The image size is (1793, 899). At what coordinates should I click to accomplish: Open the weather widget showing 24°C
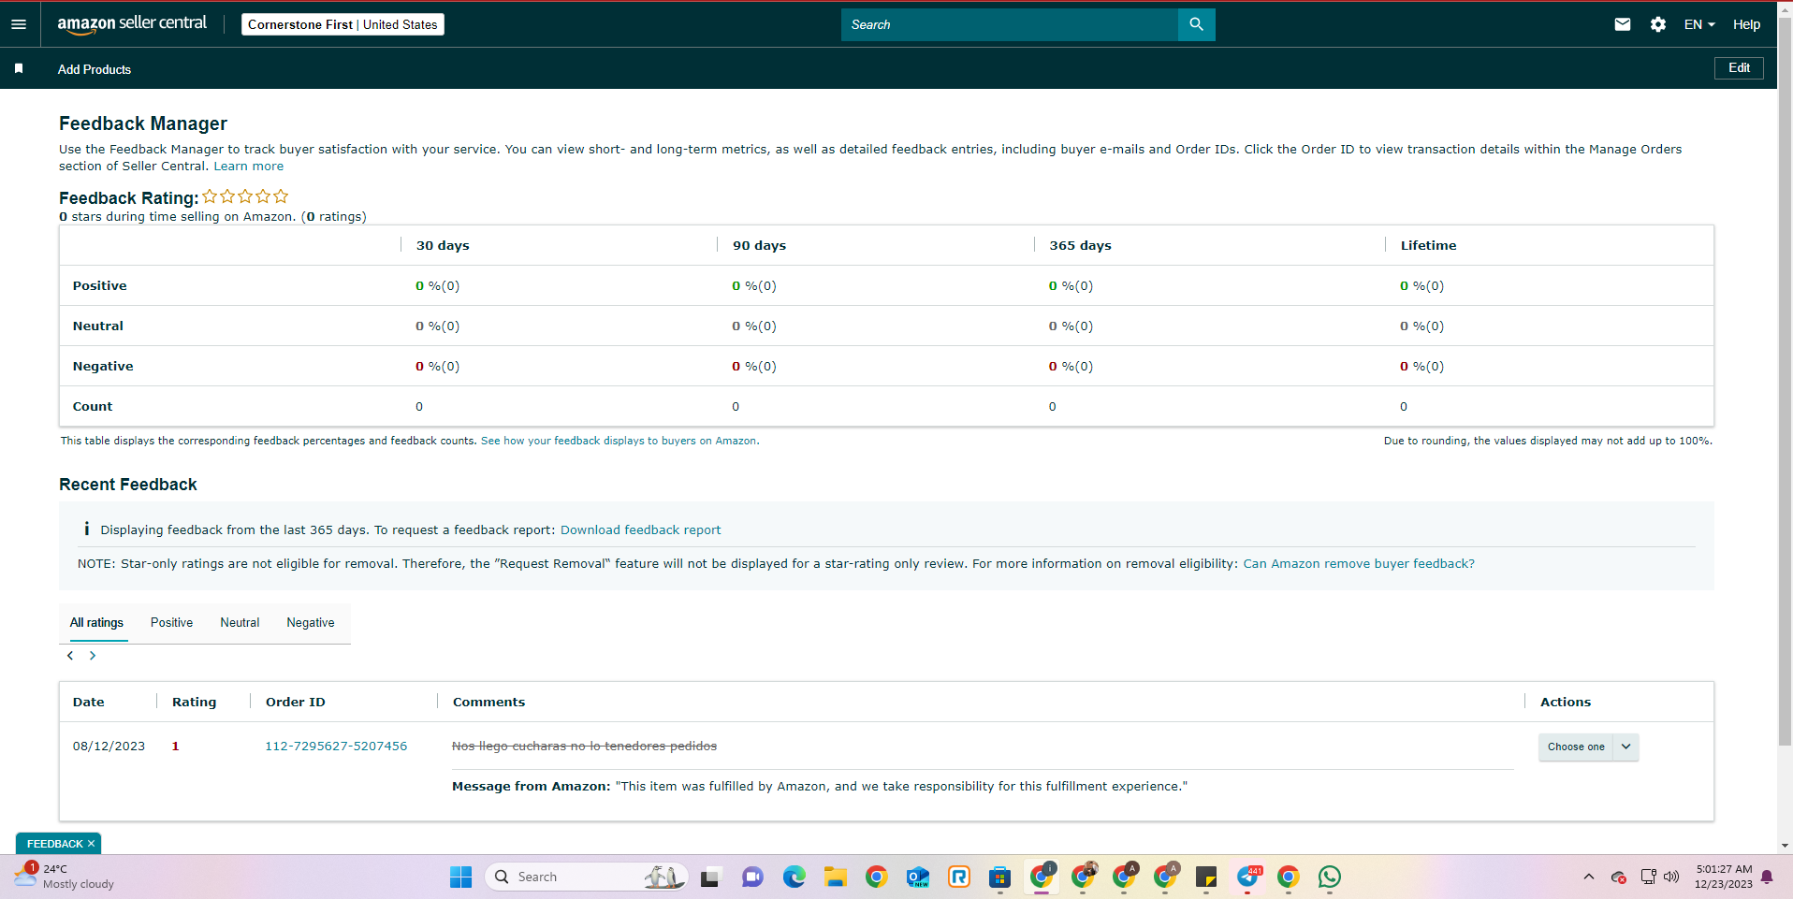click(64, 877)
